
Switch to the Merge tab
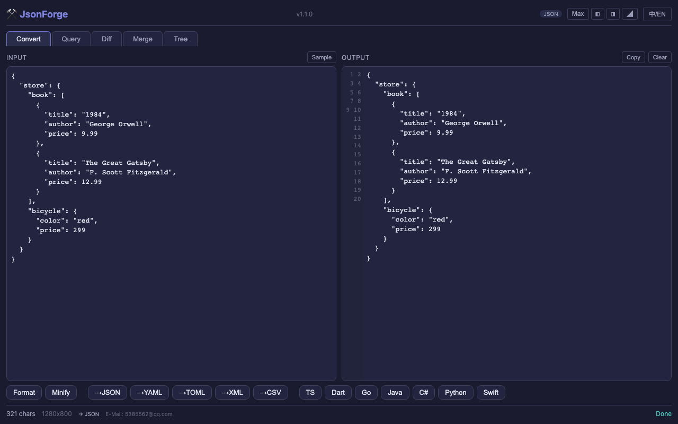click(142, 39)
